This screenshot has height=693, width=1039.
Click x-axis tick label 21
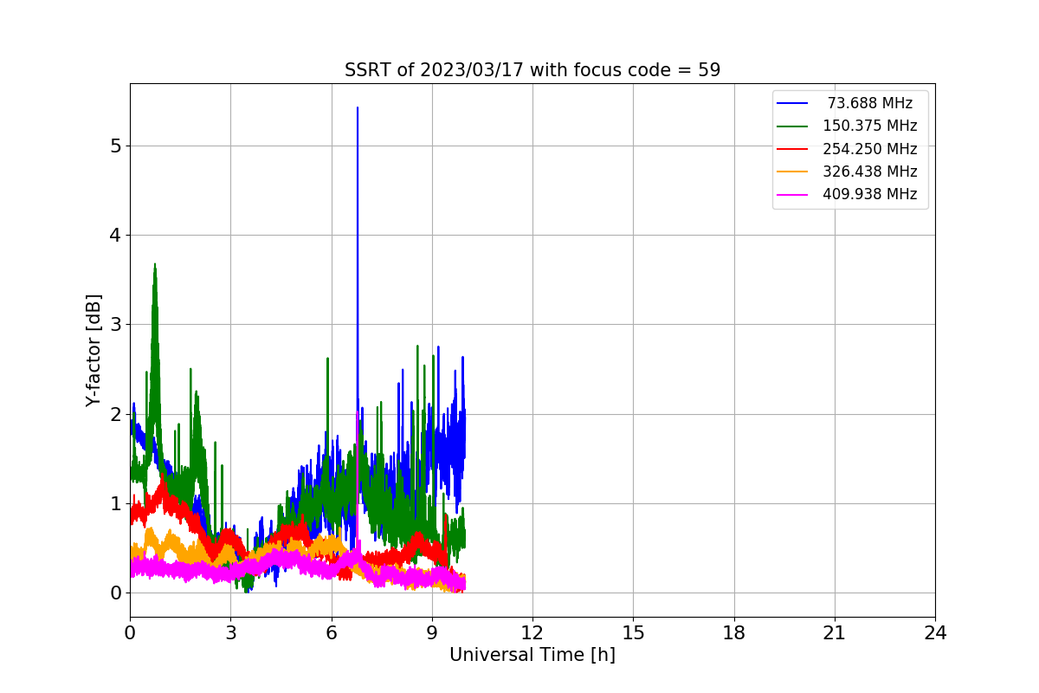[835, 633]
